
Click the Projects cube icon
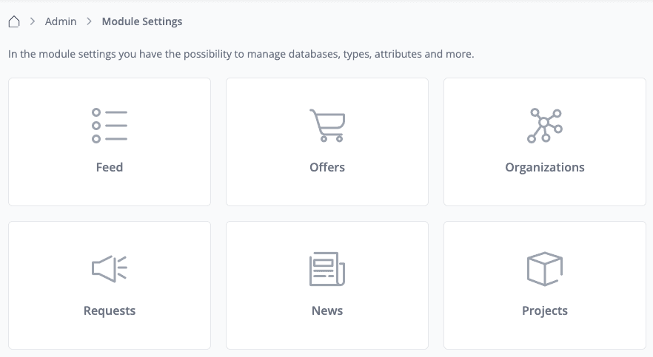click(545, 268)
